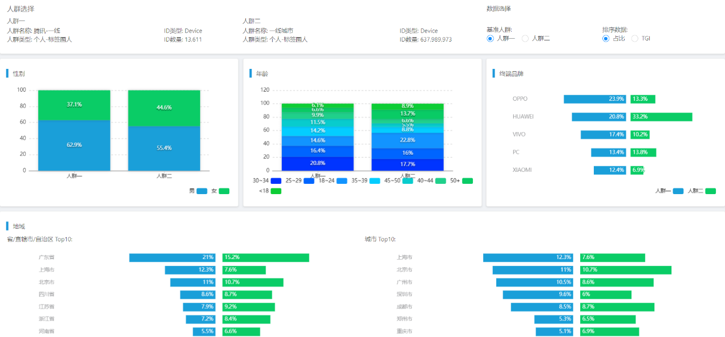Toggle 人群一 legend swatch in 终端品牌 chart
The image size is (725, 337).
[678, 191]
